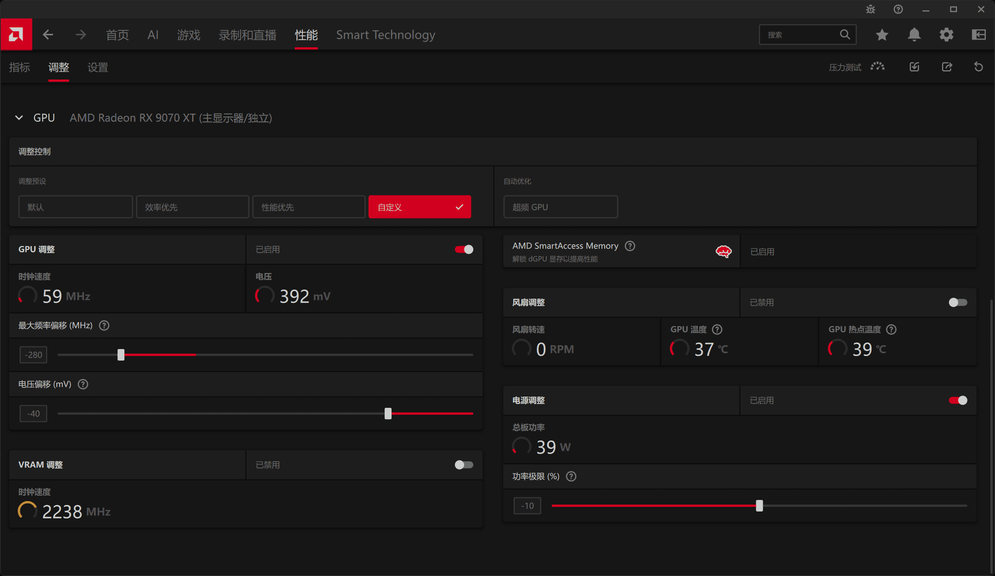995x576 pixels.
Task: Click the 超频 GPU auto-optimize button
Action: 561,207
